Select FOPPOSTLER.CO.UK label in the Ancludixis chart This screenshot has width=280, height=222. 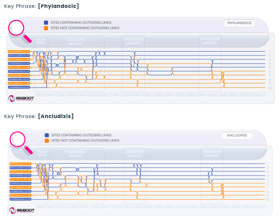coord(20,183)
